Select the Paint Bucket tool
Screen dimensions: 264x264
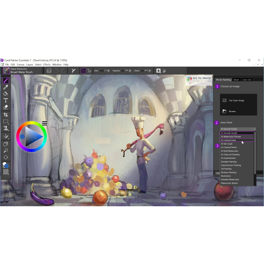(x=6, y=94)
